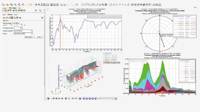The height and width of the screenshot is (112, 200).
Task: Click the save session disk icon
Action: [x=11, y=5]
